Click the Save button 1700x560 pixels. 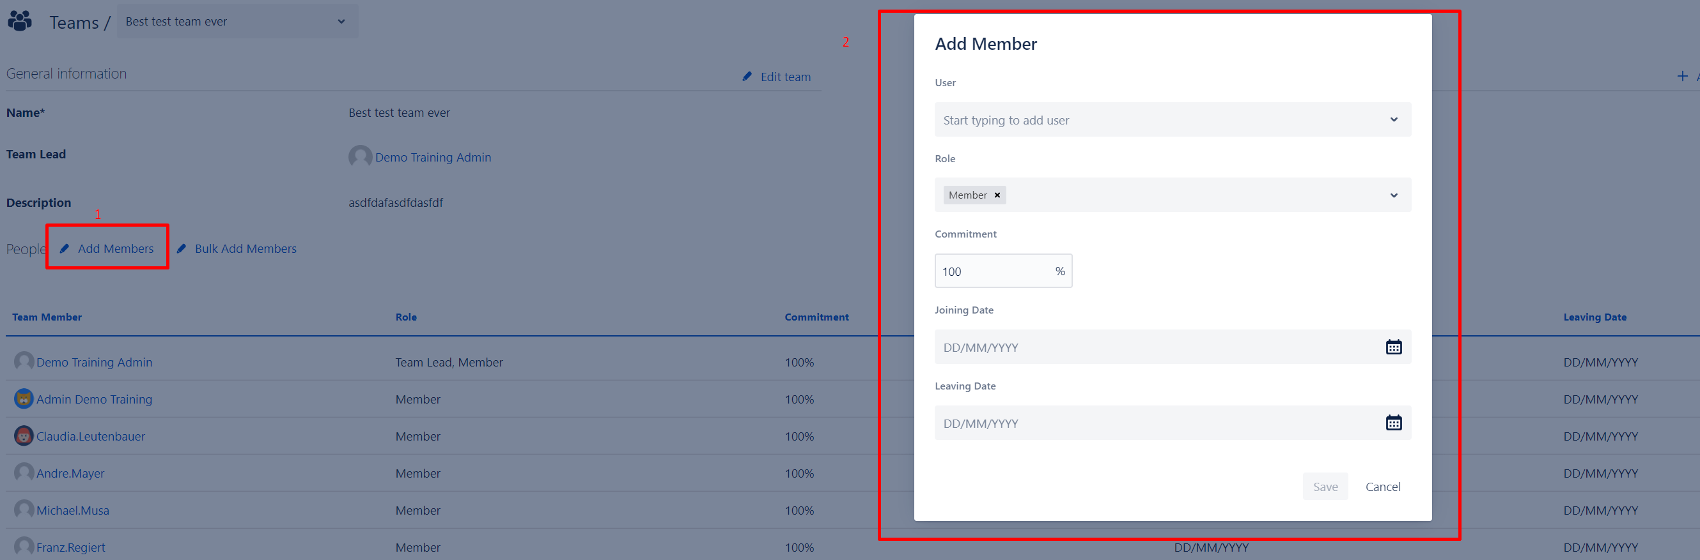coord(1325,486)
